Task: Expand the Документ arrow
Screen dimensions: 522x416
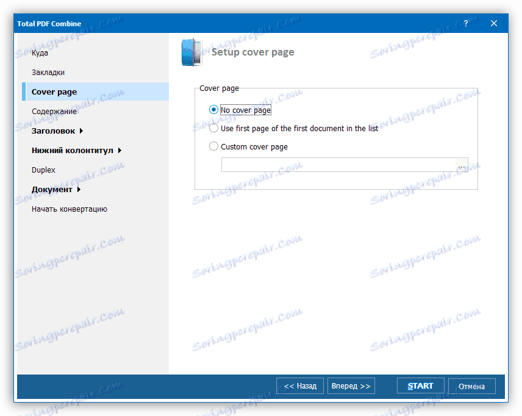Action: tap(79, 190)
